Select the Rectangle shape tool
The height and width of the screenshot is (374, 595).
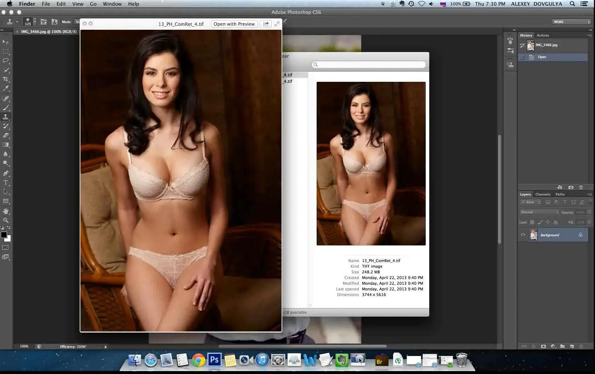6,201
